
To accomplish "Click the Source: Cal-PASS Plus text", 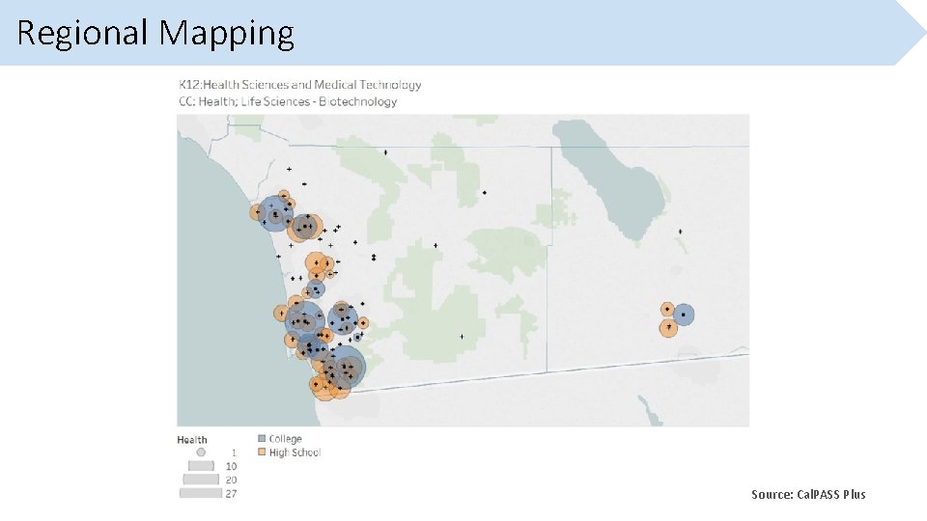I will (808, 494).
